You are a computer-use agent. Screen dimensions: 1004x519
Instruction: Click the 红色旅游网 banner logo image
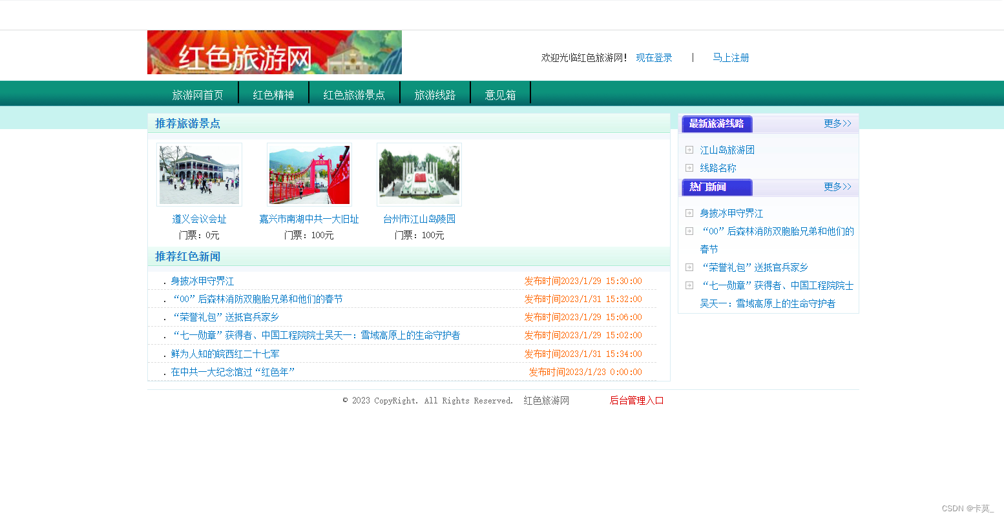pos(274,53)
